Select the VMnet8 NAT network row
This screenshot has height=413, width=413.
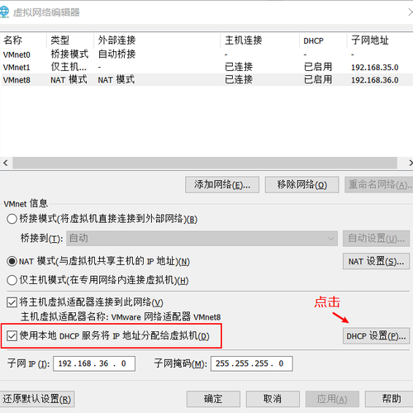click(x=206, y=80)
